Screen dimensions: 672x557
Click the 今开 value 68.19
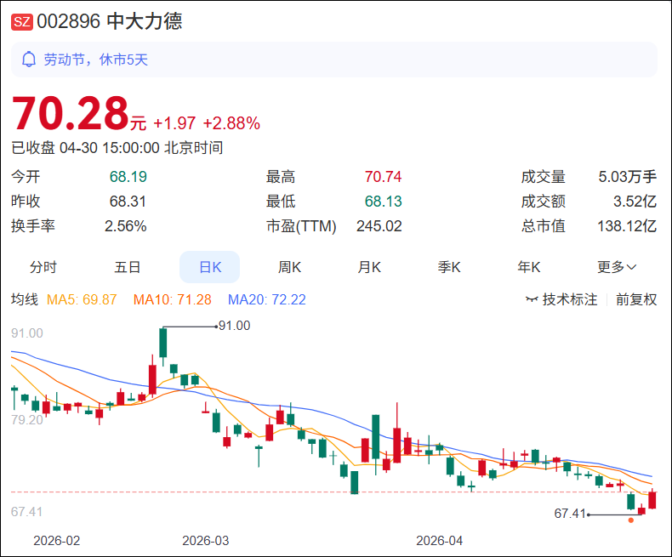(x=128, y=177)
